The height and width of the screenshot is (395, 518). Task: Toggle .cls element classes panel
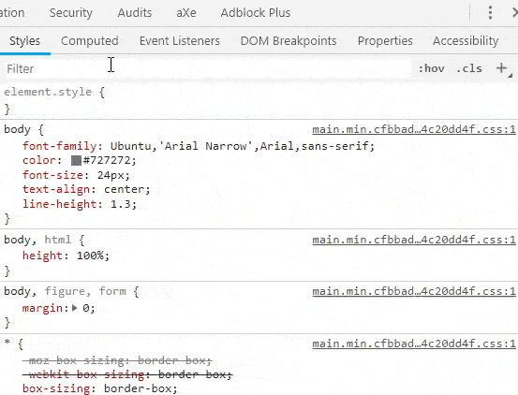(x=469, y=68)
